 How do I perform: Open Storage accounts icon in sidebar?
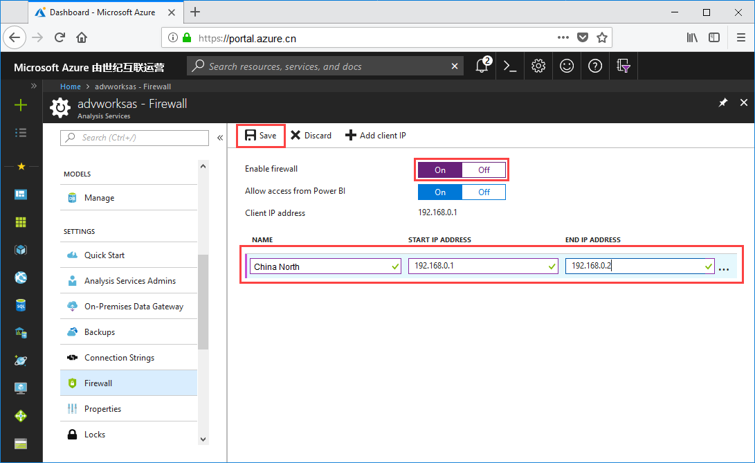pyautogui.click(x=21, y=444)
